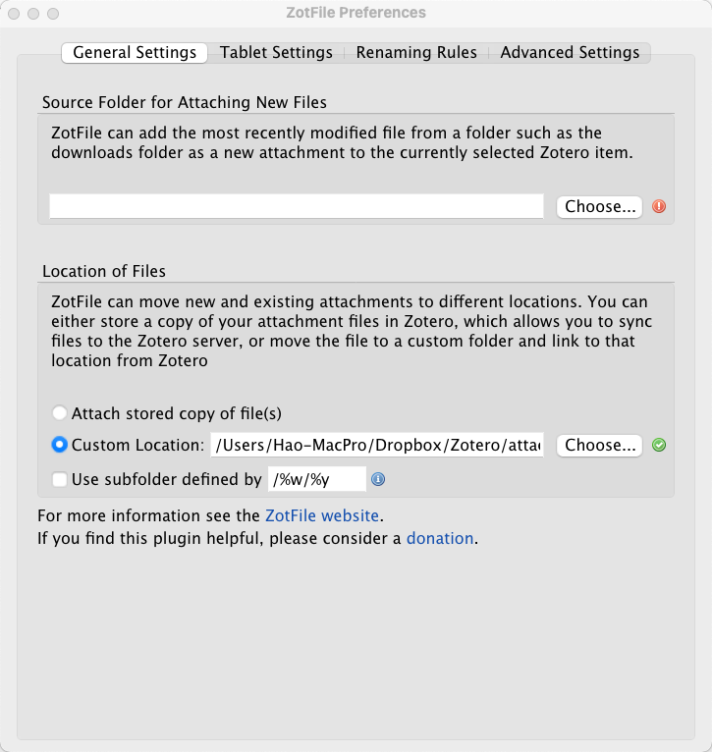This screenshot has width=712, height=752.
Task: Select the 'Attach stored copy of file(s)' option
Action: (60, 413)
